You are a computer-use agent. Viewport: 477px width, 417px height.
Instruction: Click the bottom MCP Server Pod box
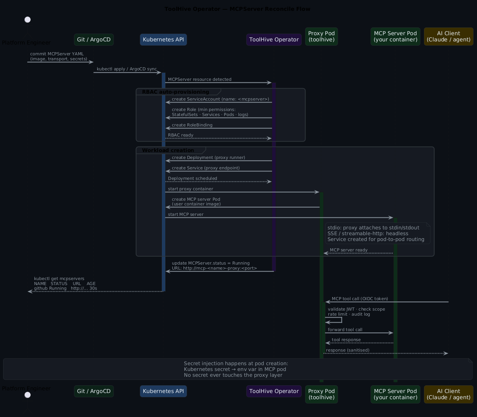[x=395, y=394]
